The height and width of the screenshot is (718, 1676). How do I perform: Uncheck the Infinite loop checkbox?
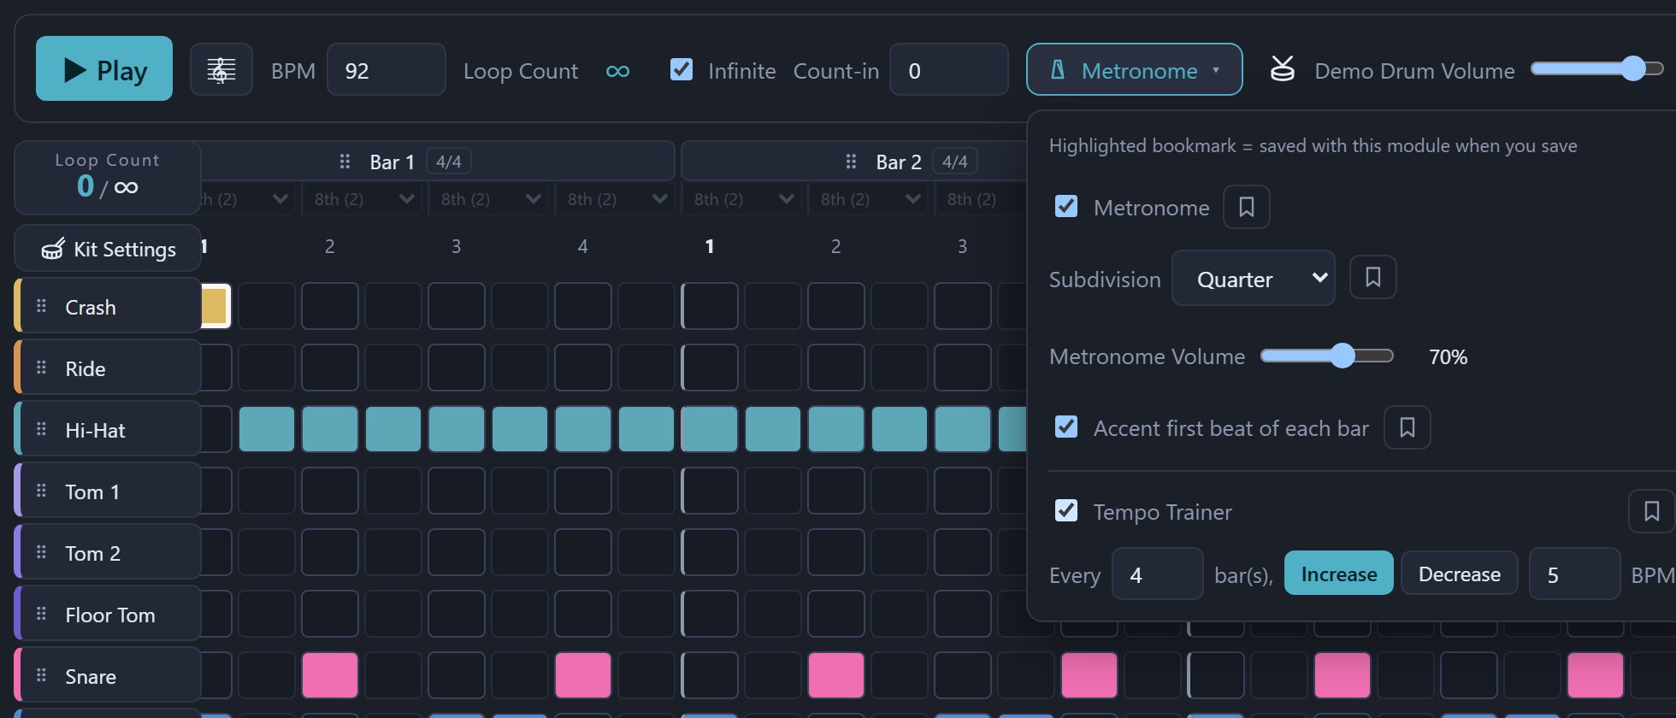682,69
